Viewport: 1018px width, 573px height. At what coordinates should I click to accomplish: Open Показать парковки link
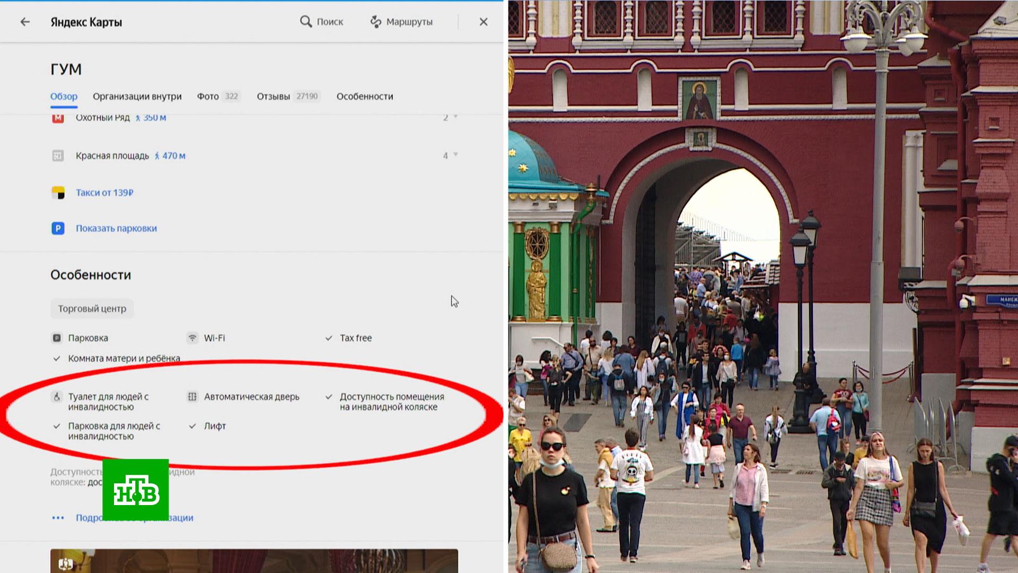tap(116, 228)
